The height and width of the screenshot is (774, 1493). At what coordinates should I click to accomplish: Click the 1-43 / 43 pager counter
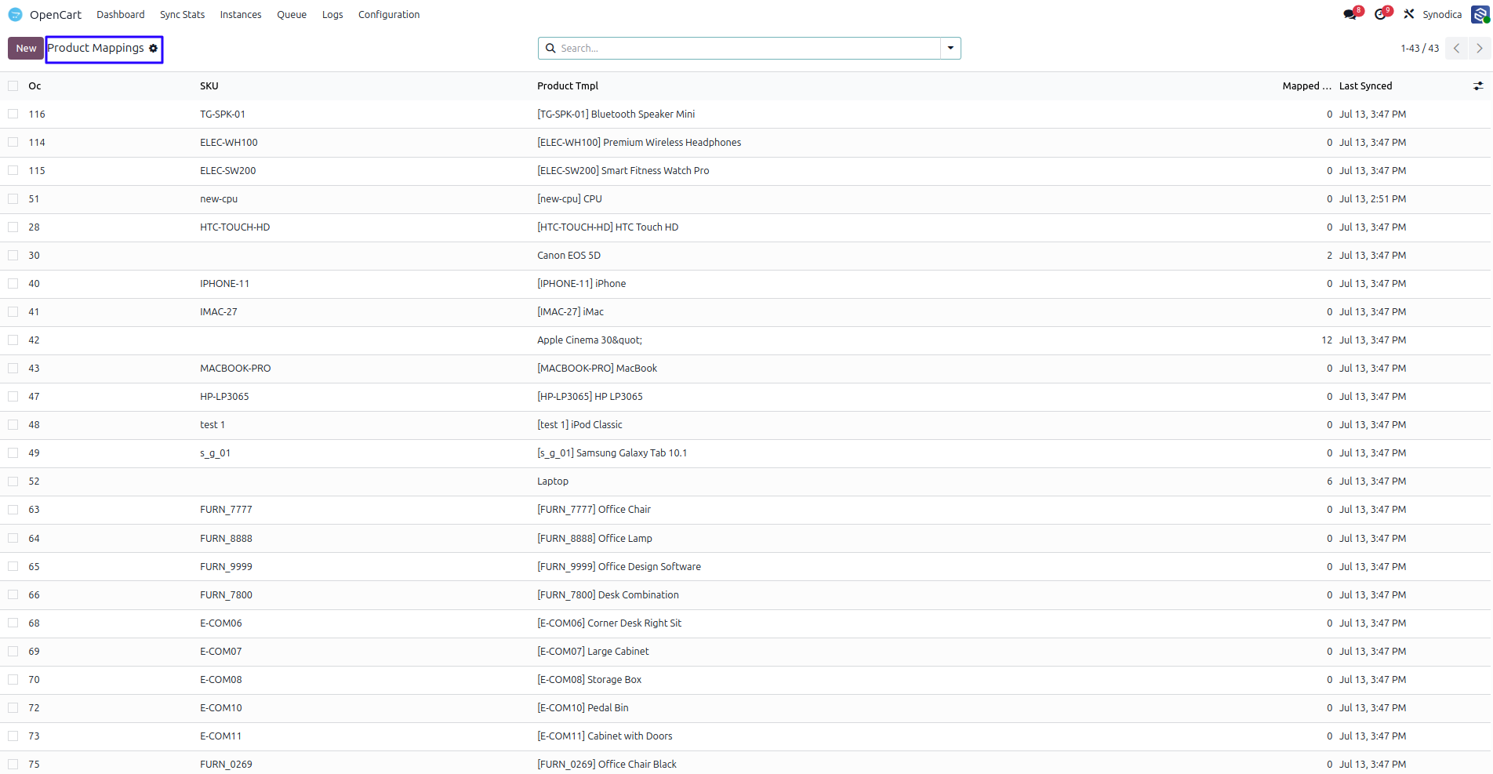coord(1420,49)
